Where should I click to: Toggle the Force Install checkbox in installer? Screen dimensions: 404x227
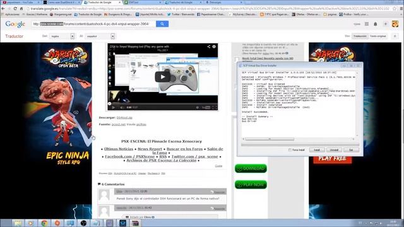coord(290,150)
